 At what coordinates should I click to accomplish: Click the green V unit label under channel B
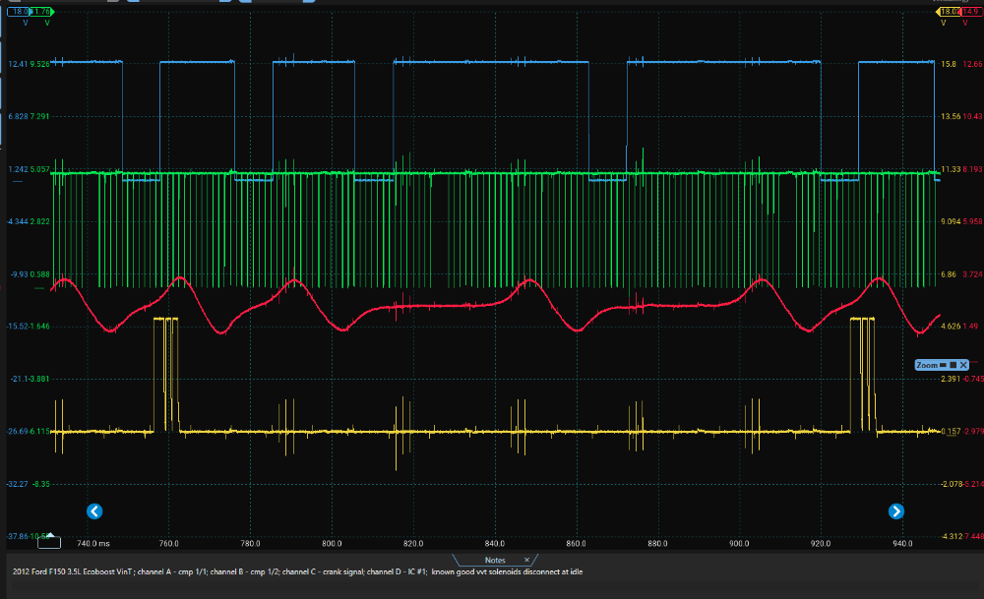point(46,23)
